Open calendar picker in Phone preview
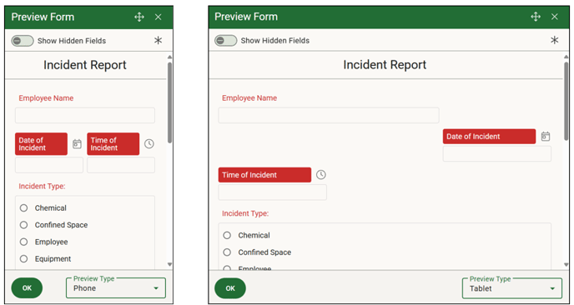This screenshot has width=574, height=305. pos(77,143)
